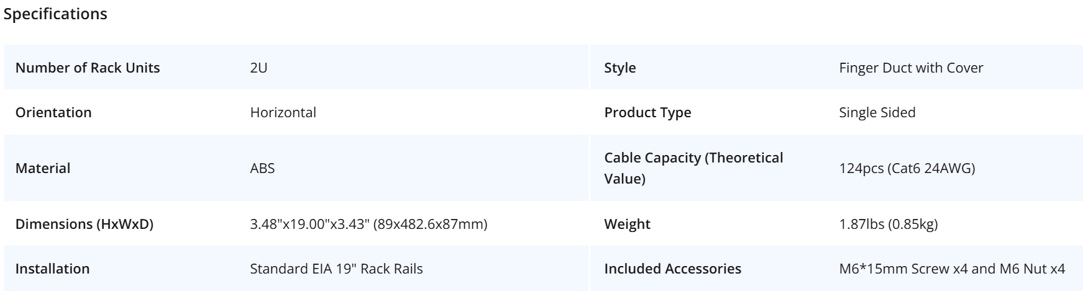Click the Specifications heading

click(x=55, y=14)
